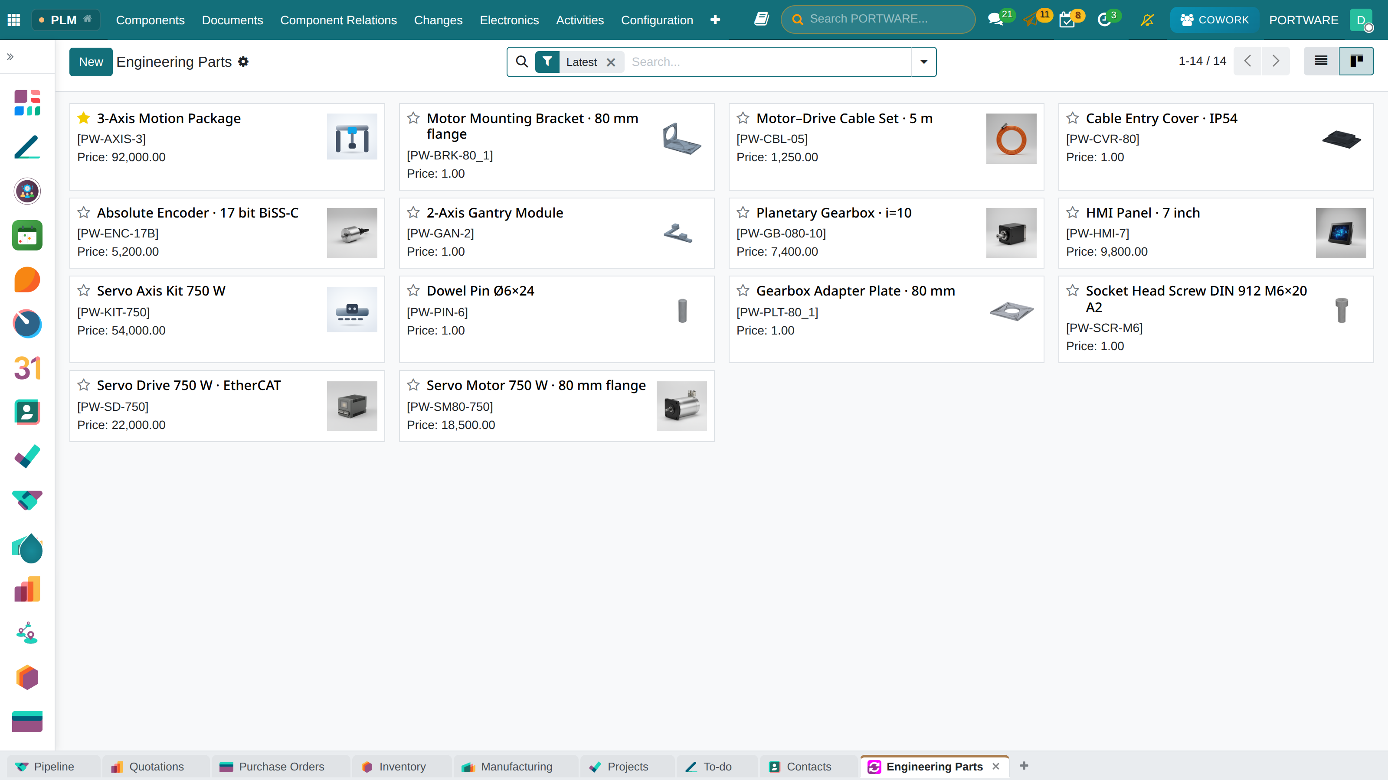Screen dimensions: 1388x780
Task: Open the Configuration menu dropdown
Action: click(x=657, y=20)
